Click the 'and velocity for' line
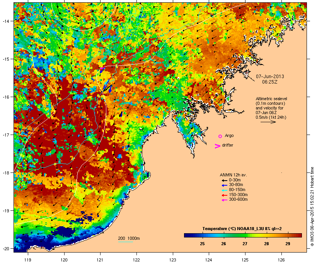The height and width of the screenshot is (263, 317). [269, 108]
